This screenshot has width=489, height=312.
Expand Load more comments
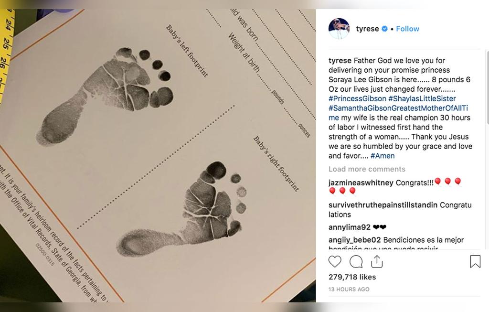click(x=367, y=169)
